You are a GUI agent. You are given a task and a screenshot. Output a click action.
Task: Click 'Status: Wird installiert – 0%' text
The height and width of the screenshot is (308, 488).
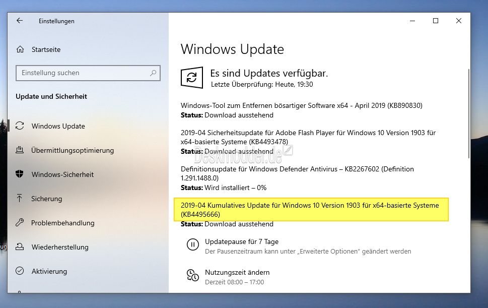pyautogui.click(x=224, y=188)
